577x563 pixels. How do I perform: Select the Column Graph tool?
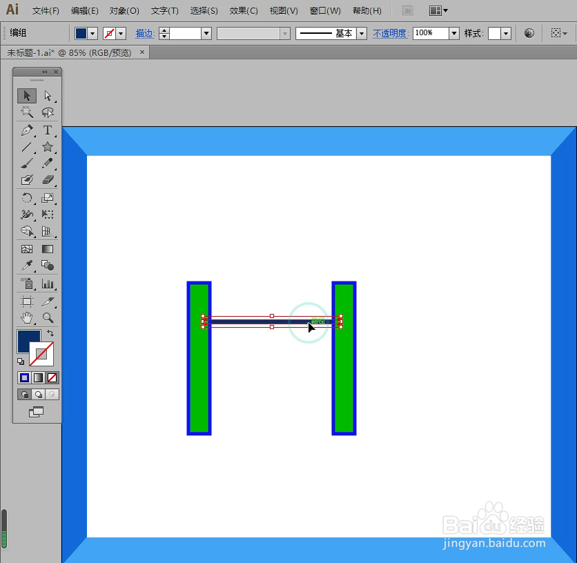click(48, 284)
